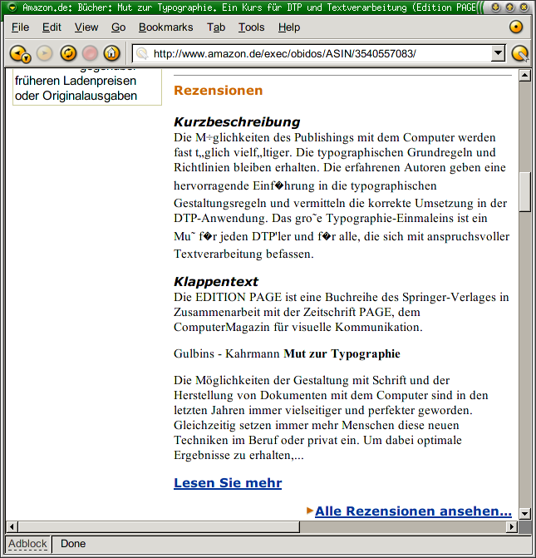The image size is (536, 558).
Task: Maximize the window with the title bar up arrow
Action: tap(510, 7)
